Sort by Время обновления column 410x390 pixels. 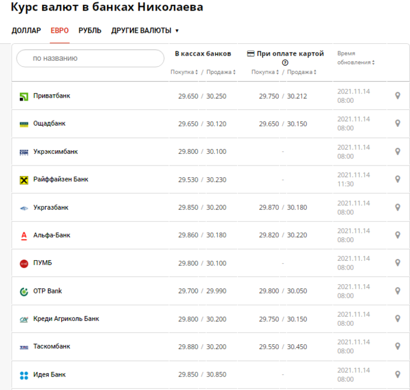tap(356, 58)
